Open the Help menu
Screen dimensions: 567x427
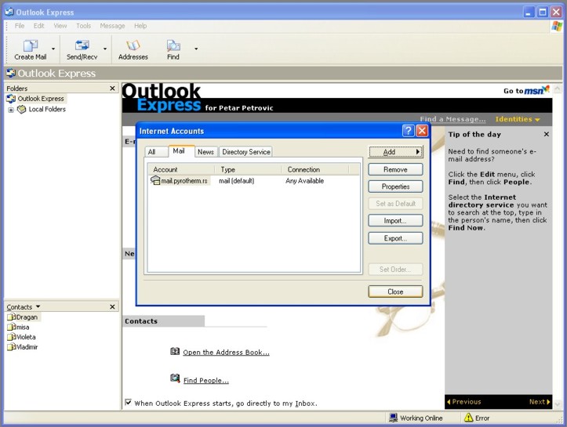tap(140, 26)
